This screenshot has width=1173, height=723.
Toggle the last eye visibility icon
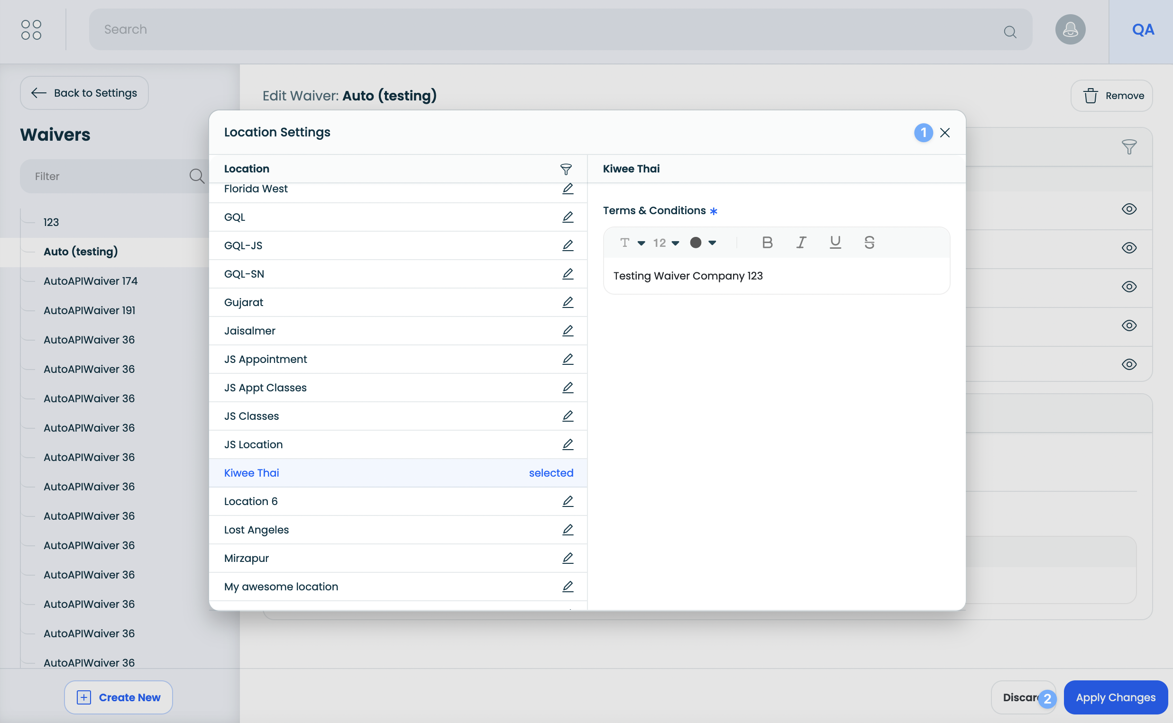click(1128, 364)
